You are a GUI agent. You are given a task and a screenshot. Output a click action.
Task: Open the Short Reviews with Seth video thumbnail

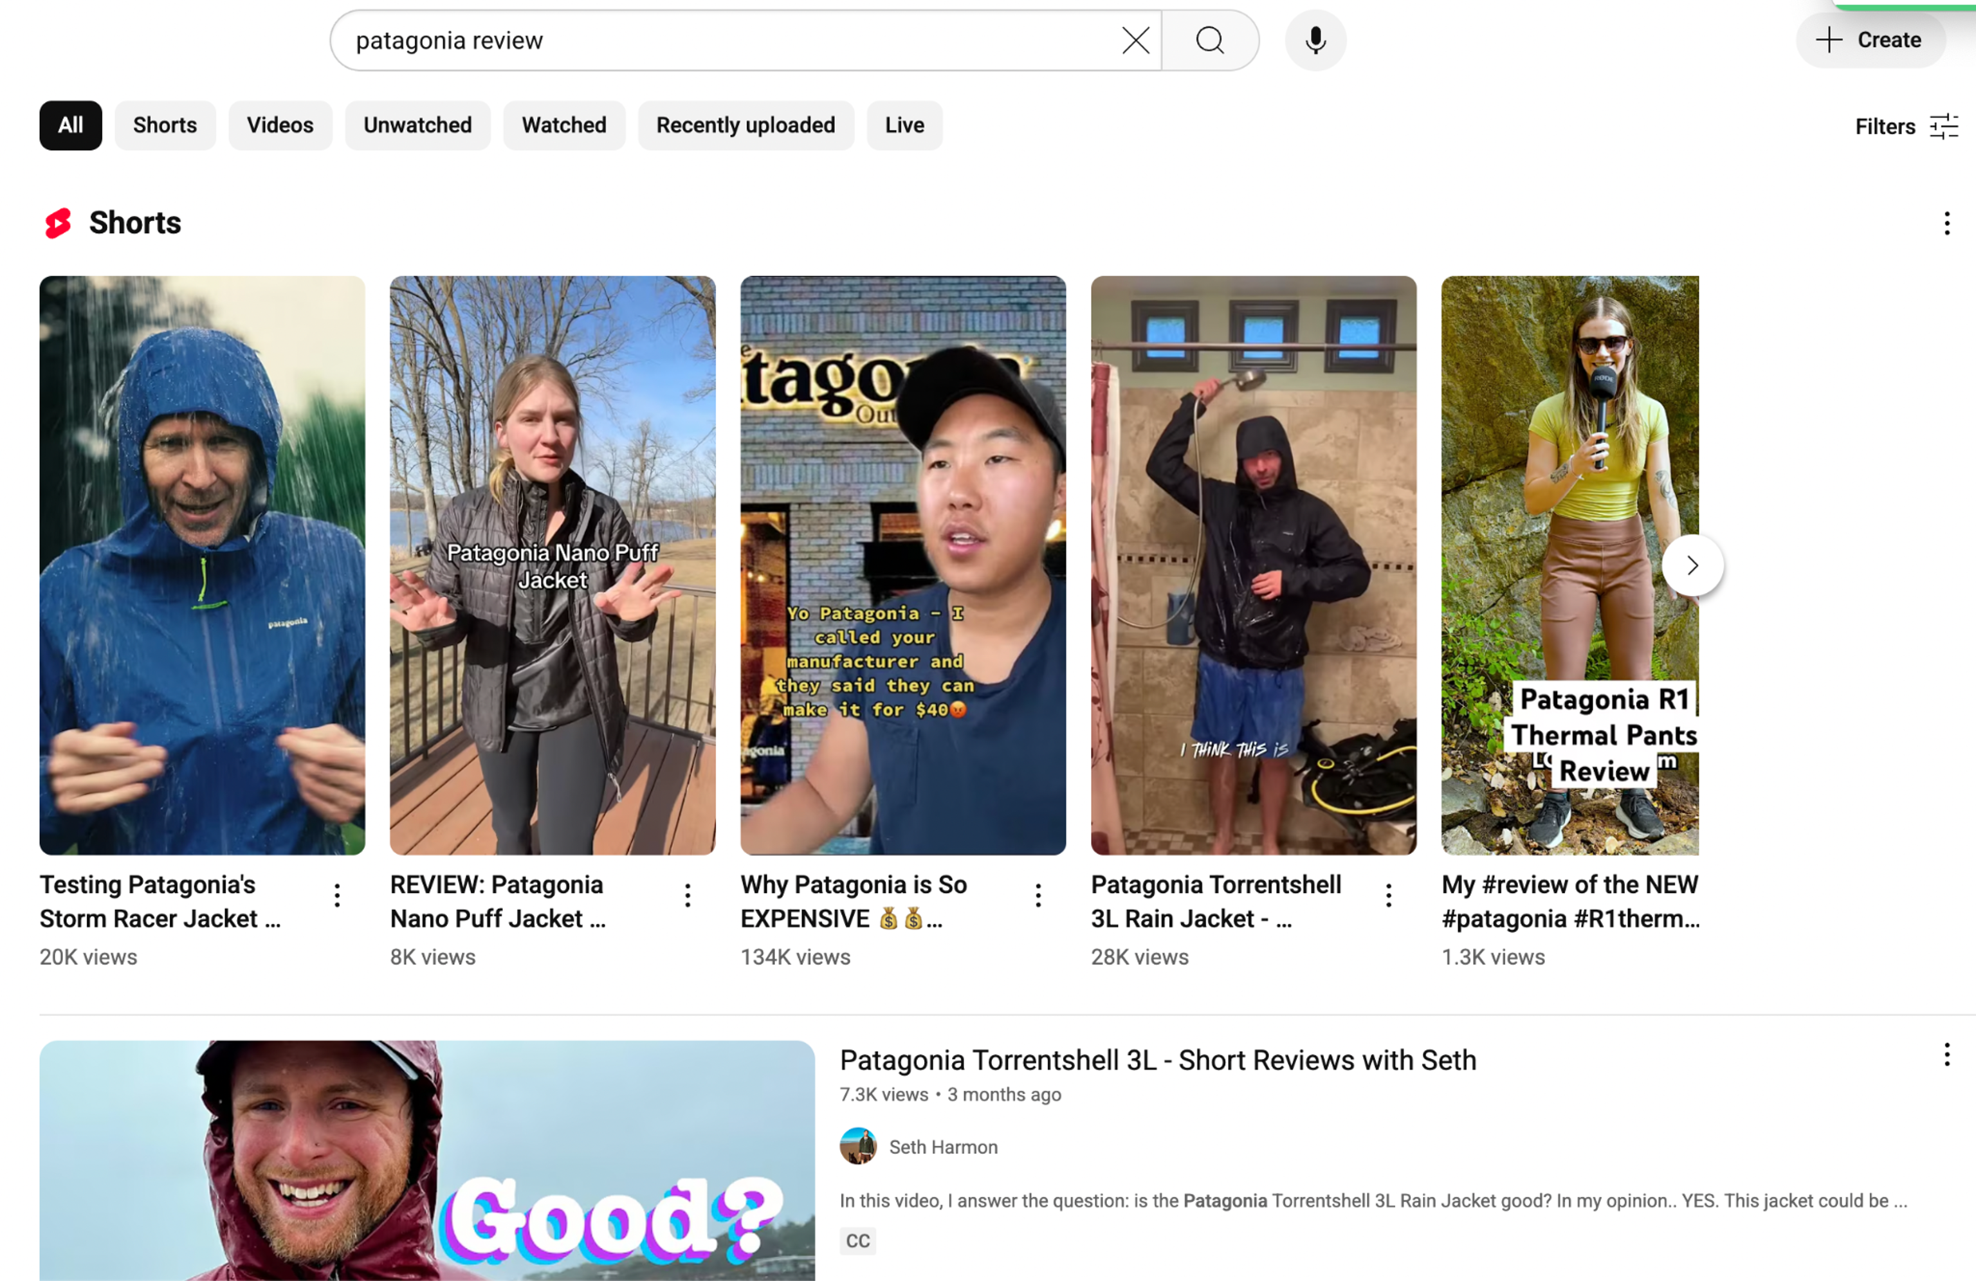click(x=428, y=1161)
